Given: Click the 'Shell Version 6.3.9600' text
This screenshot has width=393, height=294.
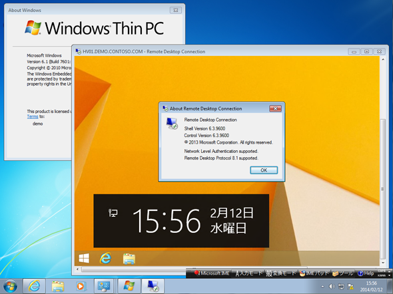Looking at the screenshot, I should [204, 128].
